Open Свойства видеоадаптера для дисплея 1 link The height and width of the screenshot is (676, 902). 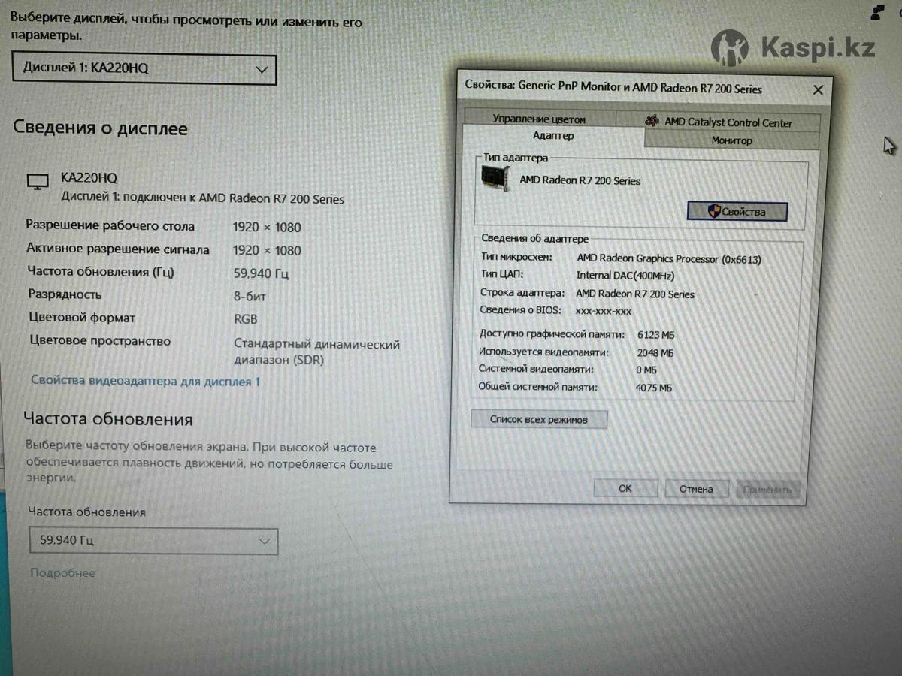pos(145,381)
